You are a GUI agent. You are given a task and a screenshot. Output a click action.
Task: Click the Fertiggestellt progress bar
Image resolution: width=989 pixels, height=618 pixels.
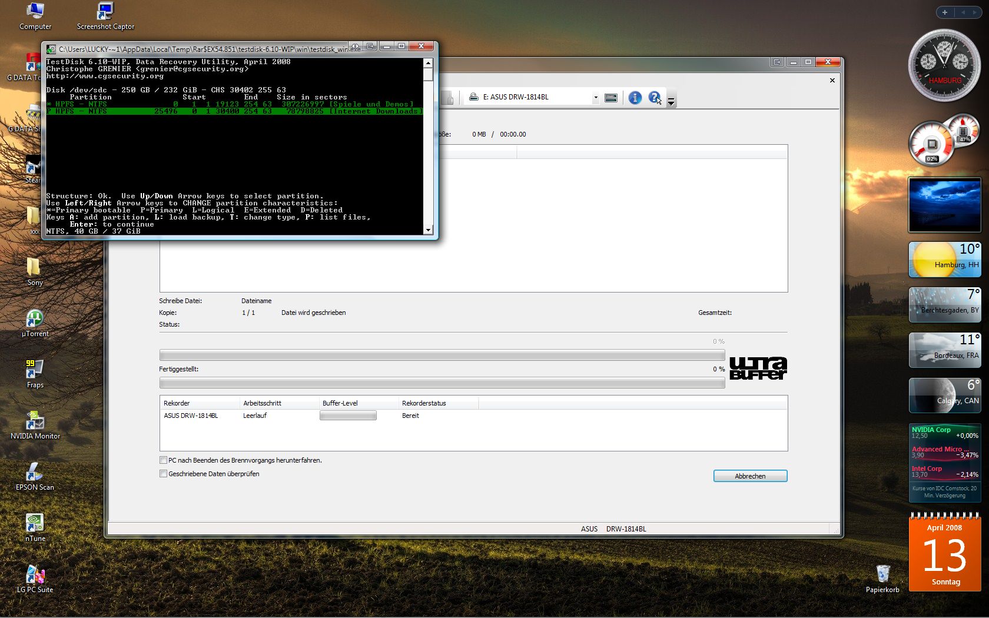tap(442, 383)
